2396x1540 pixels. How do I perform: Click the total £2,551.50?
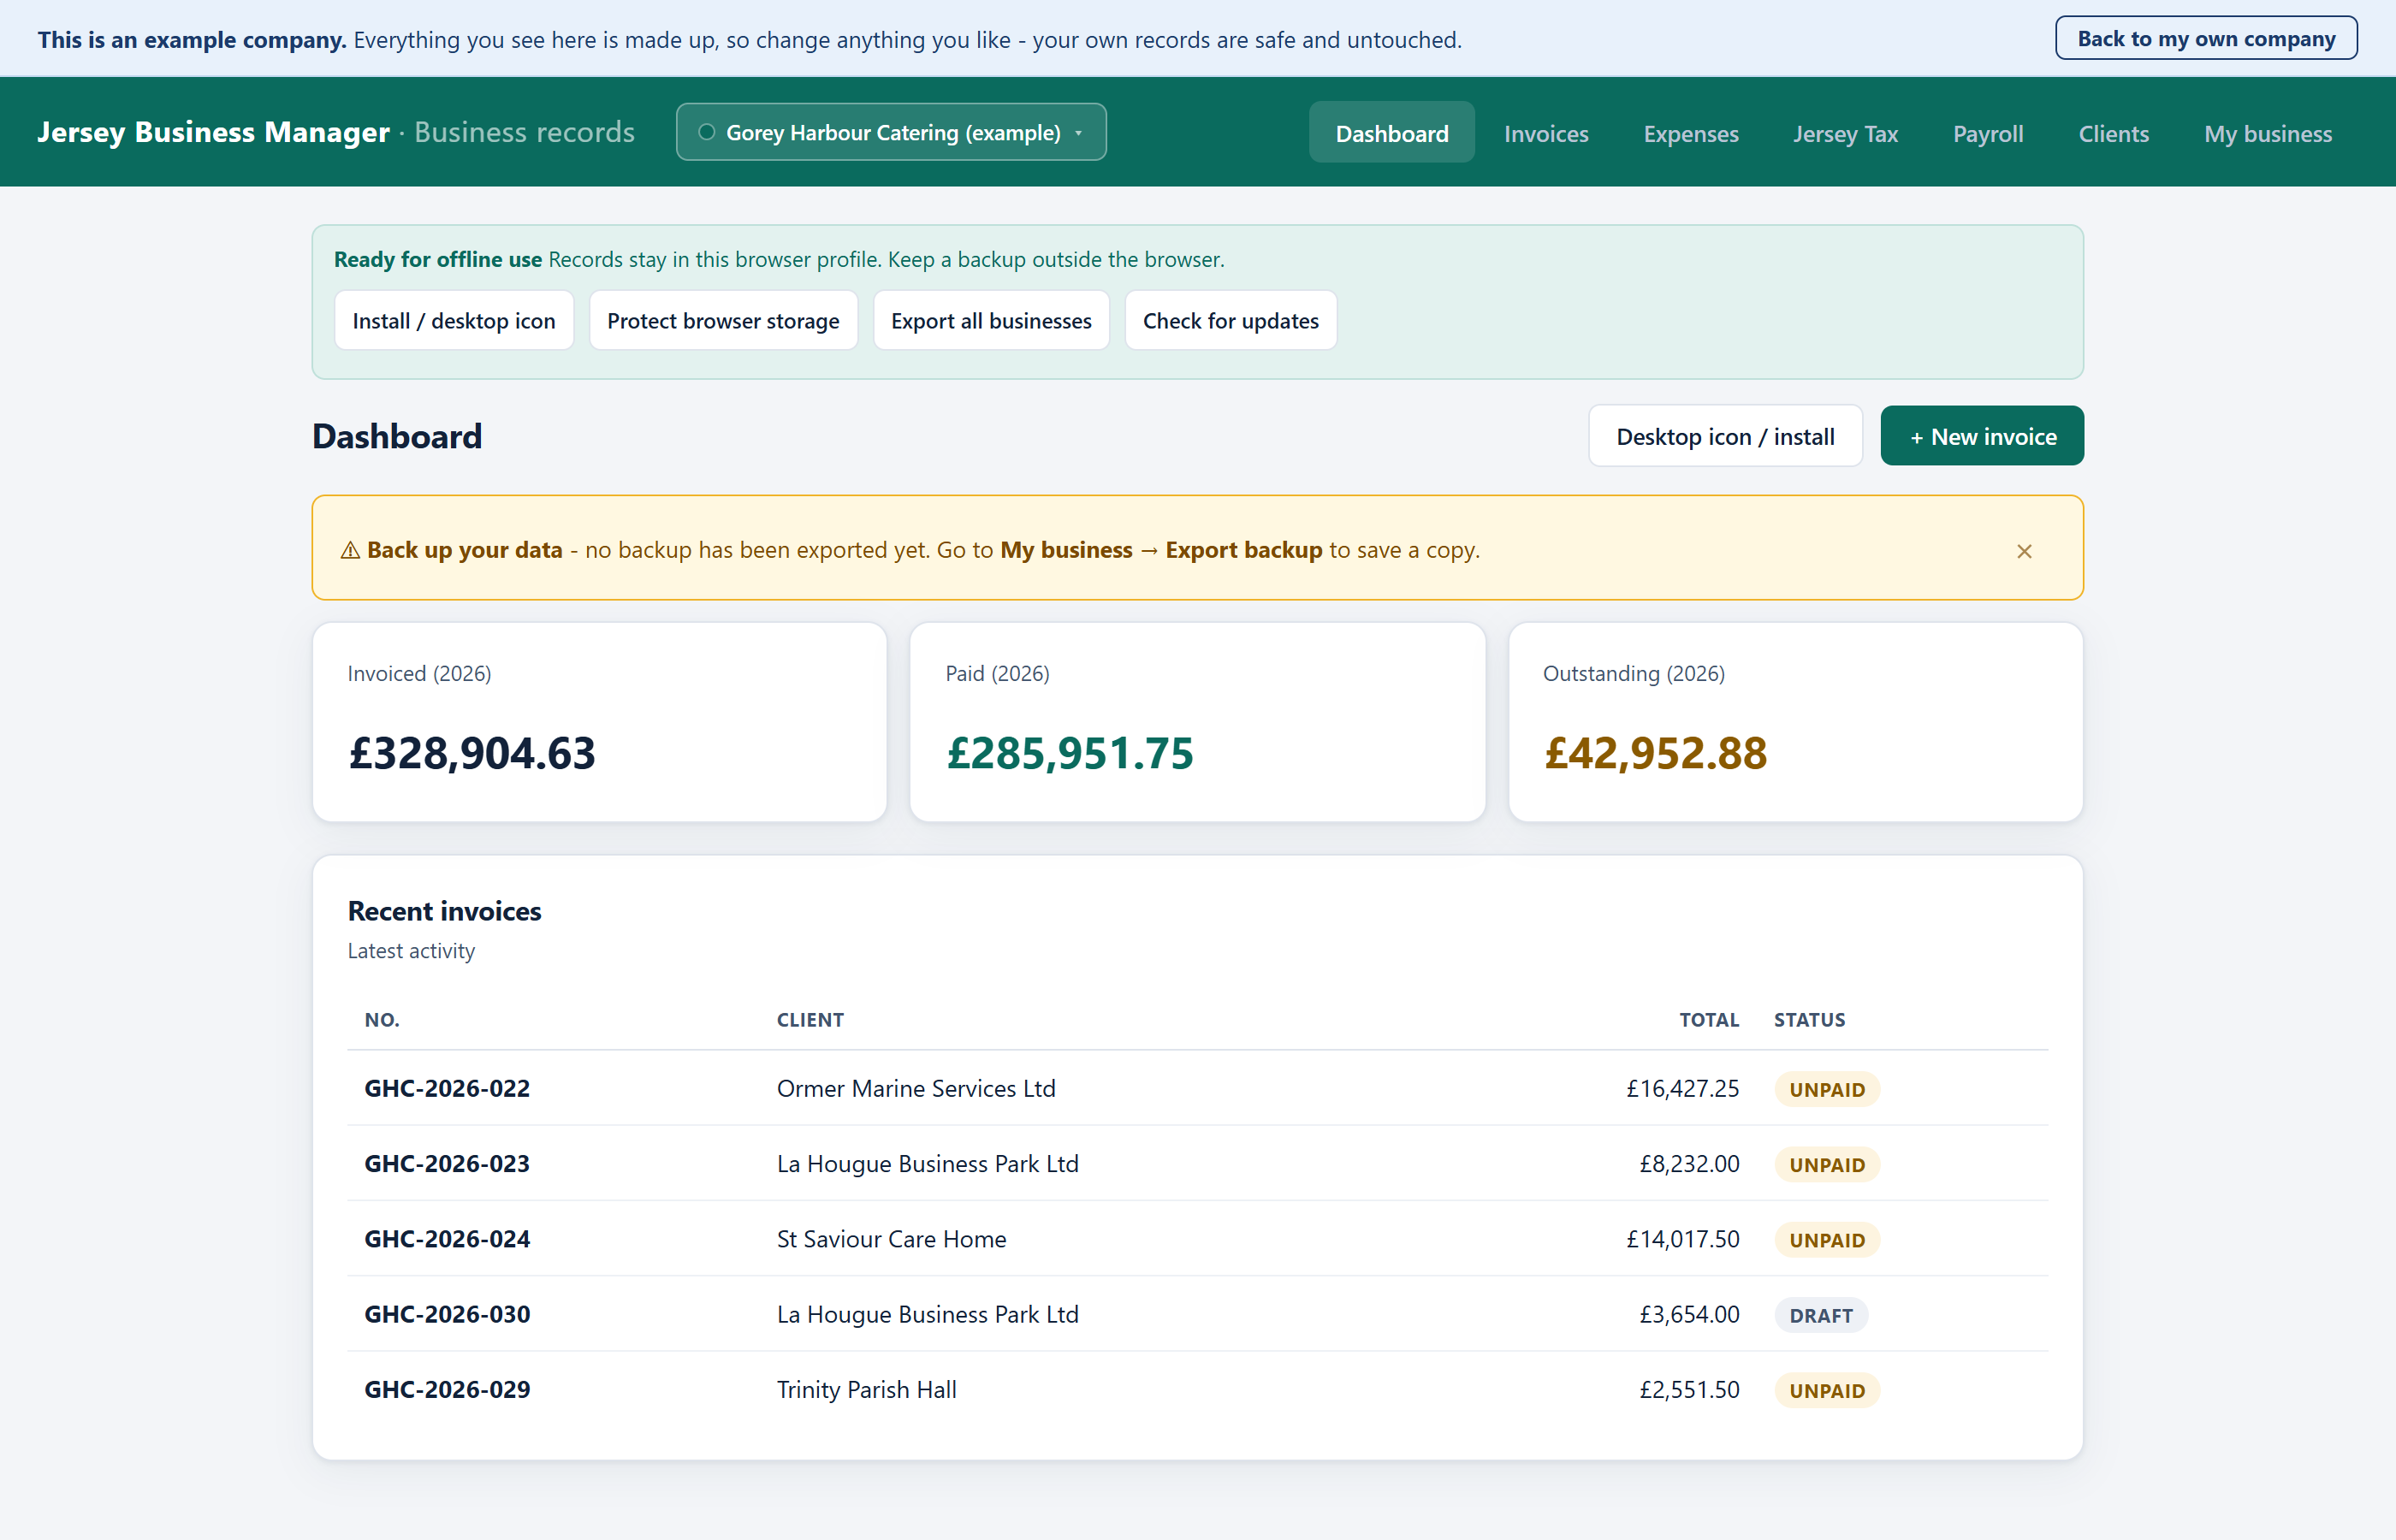click(x=1689, y=1389)
